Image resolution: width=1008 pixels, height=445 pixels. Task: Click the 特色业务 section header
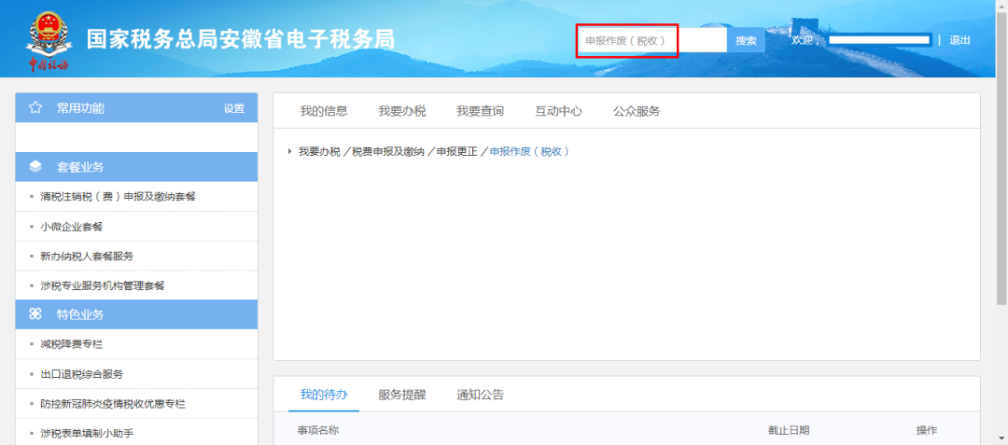(136, 314)
